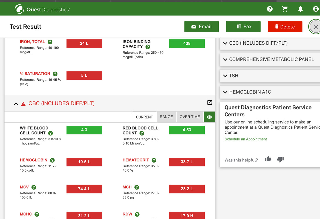Screen dimensions: 320x219
Task: Select the RDW 17.0 H value
Action: pyautogui.click(x=187, y=215)
